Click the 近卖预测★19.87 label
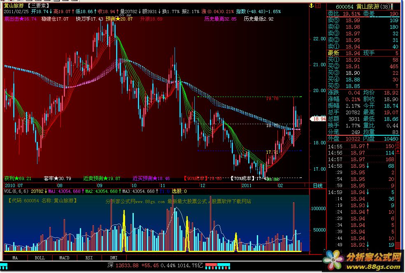The image size is (405, 273). pyautogui.click(x=102, y=178)
